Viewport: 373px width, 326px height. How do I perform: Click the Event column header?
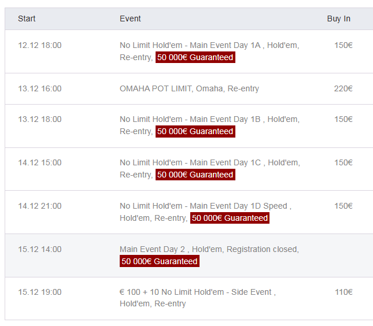130,18
